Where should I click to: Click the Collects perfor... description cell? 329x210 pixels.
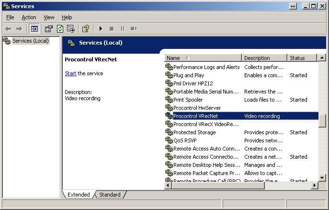pyautogui.click(x=264, y=67)
